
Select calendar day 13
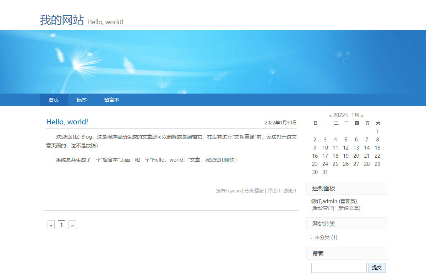[356, 148]
